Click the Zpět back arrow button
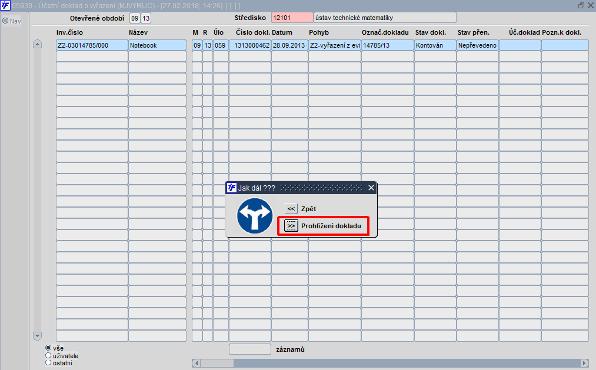 pyautogui.click(x=291, y=209)
